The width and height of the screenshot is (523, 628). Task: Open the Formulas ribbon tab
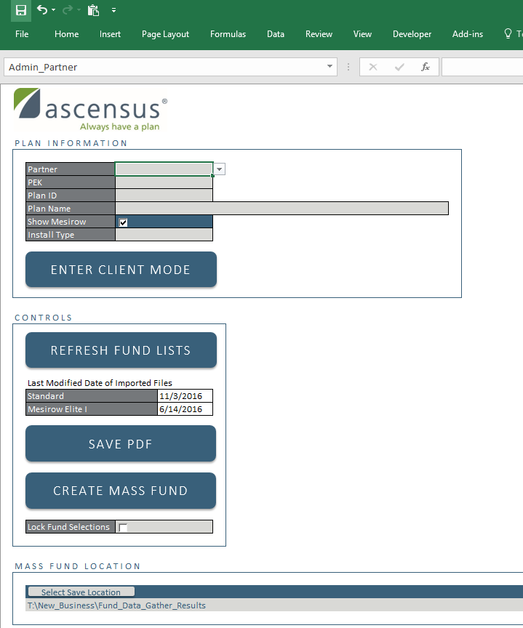coord(228,34)
